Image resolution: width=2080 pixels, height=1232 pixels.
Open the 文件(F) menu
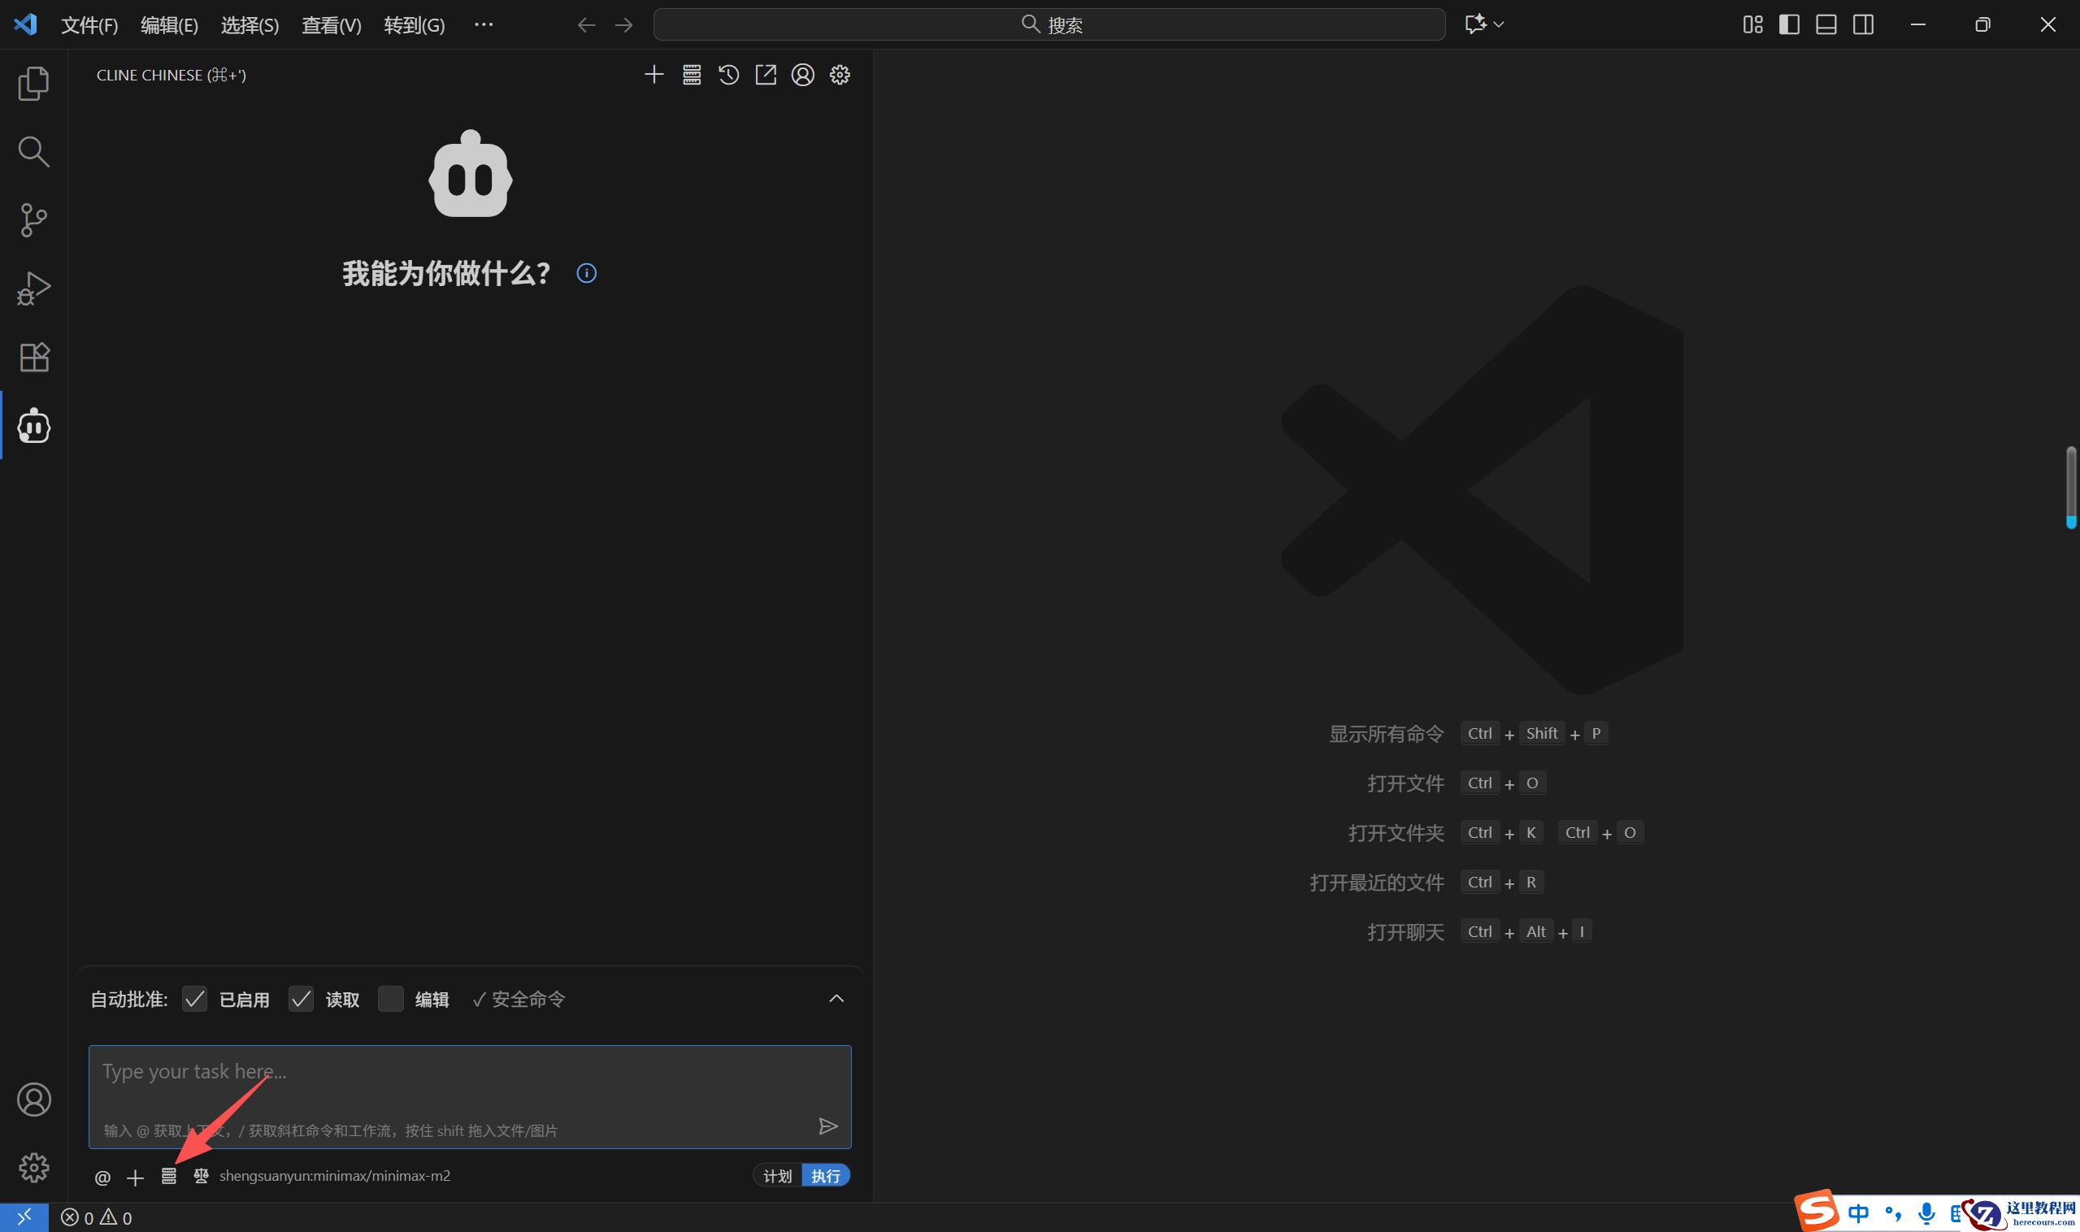pyautogui.click(x=89, y=25)
